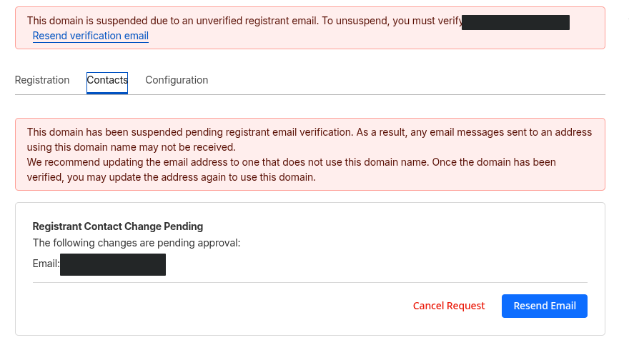629x350 pixels.
Task: Switch to the Registration tab
Action: (42, 80)
